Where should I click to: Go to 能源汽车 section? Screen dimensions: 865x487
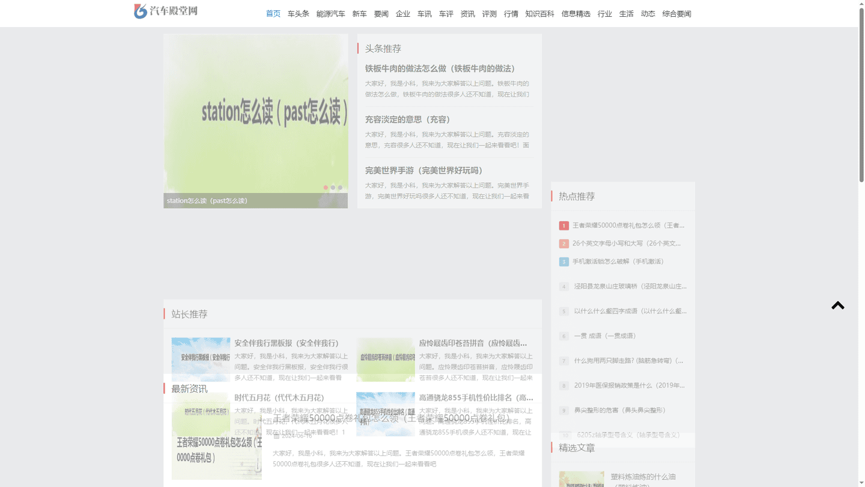tap(331, 14)
